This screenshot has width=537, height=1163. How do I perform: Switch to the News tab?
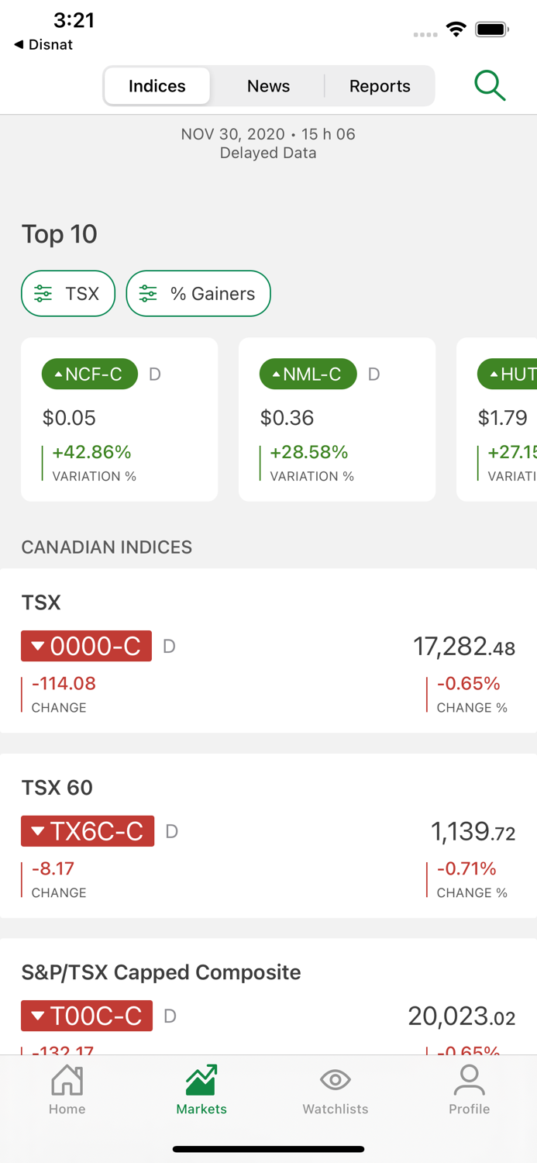pos(268,85)
